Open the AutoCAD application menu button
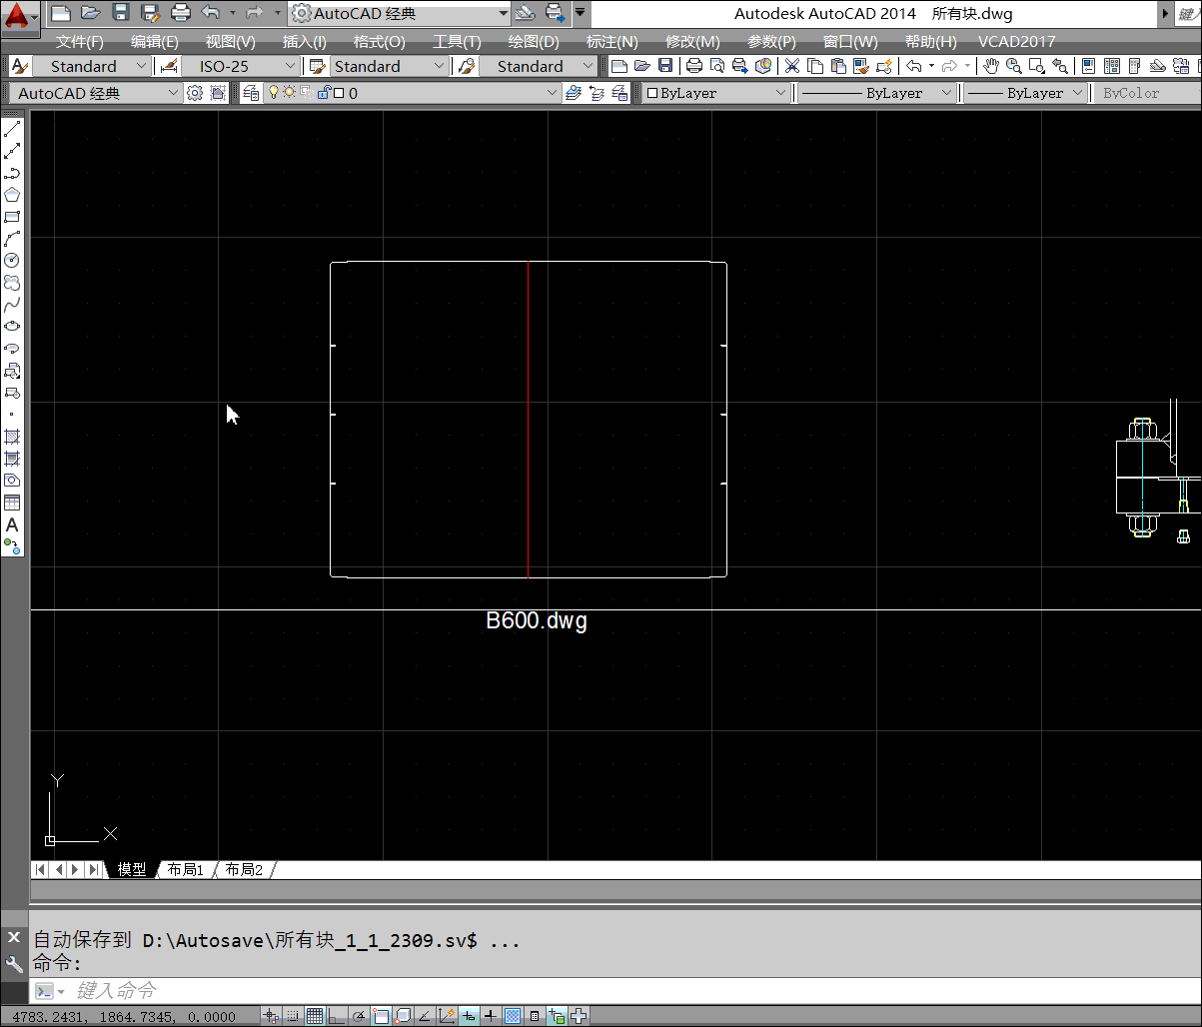This screenshot has height=1027, width=1202. (x=20, y=15)
